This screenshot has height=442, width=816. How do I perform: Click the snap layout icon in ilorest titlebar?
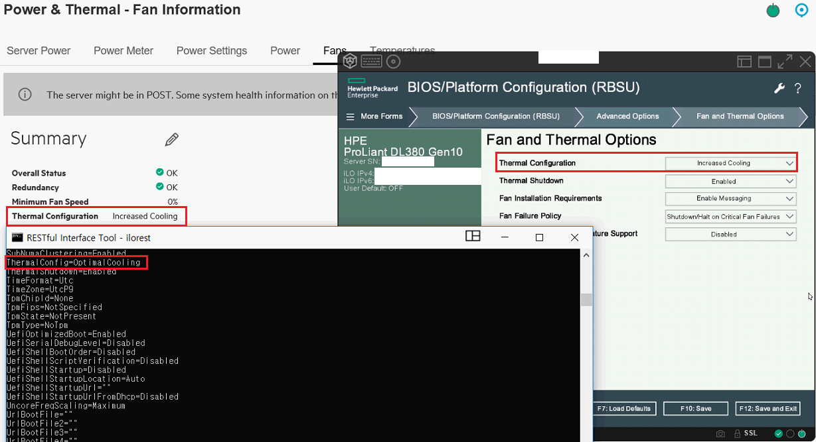pos(473,237)
